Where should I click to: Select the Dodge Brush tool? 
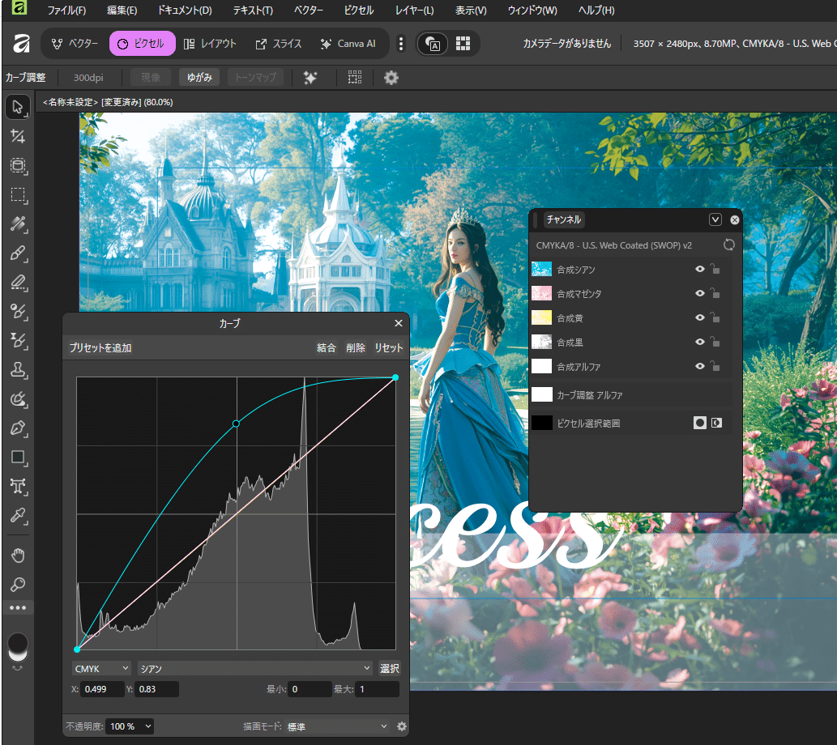18,311
